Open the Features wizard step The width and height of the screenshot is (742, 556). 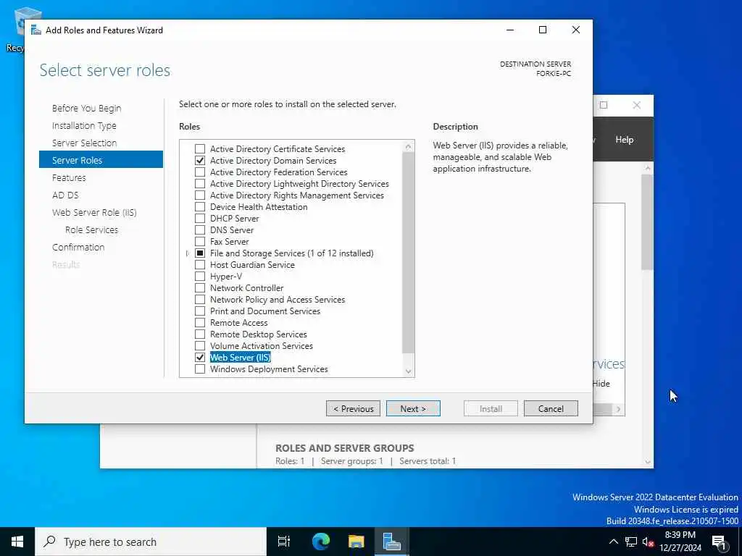[x=69, y=178]
